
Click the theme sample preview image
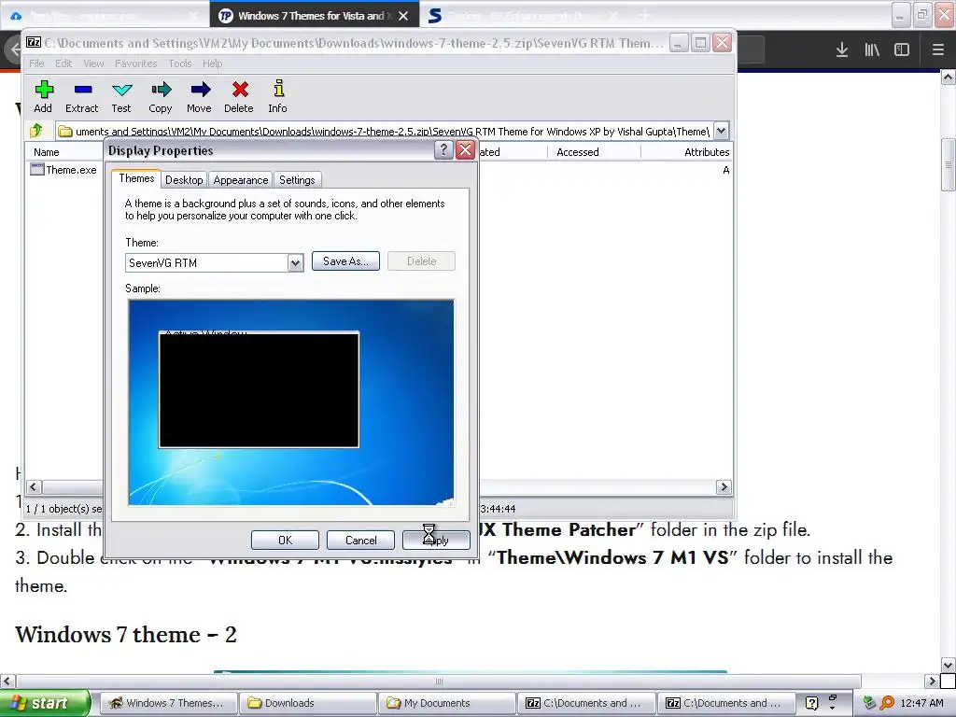tap(291, 402)
